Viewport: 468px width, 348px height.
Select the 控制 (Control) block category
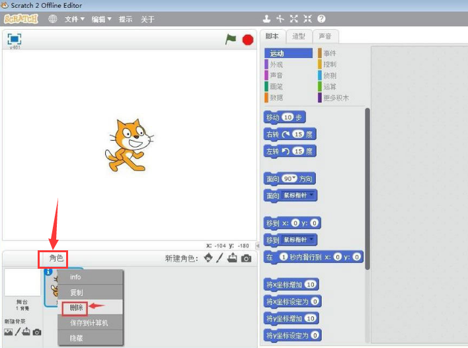331,64
